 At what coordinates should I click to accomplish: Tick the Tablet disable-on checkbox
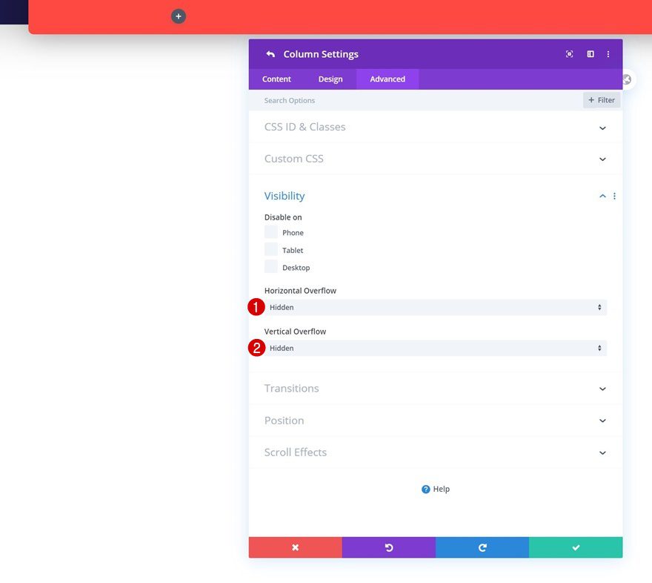tap(271, 250)
